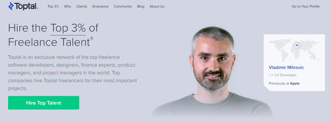Click the C# Developer label
This screenshot has width=331, height=122.
click(286, 75)
